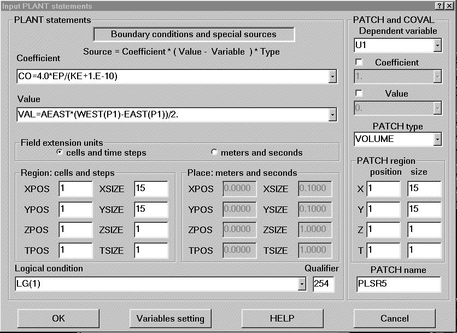
Task: Expand the Value formula dropdown
Action: (x=332, y=115)
